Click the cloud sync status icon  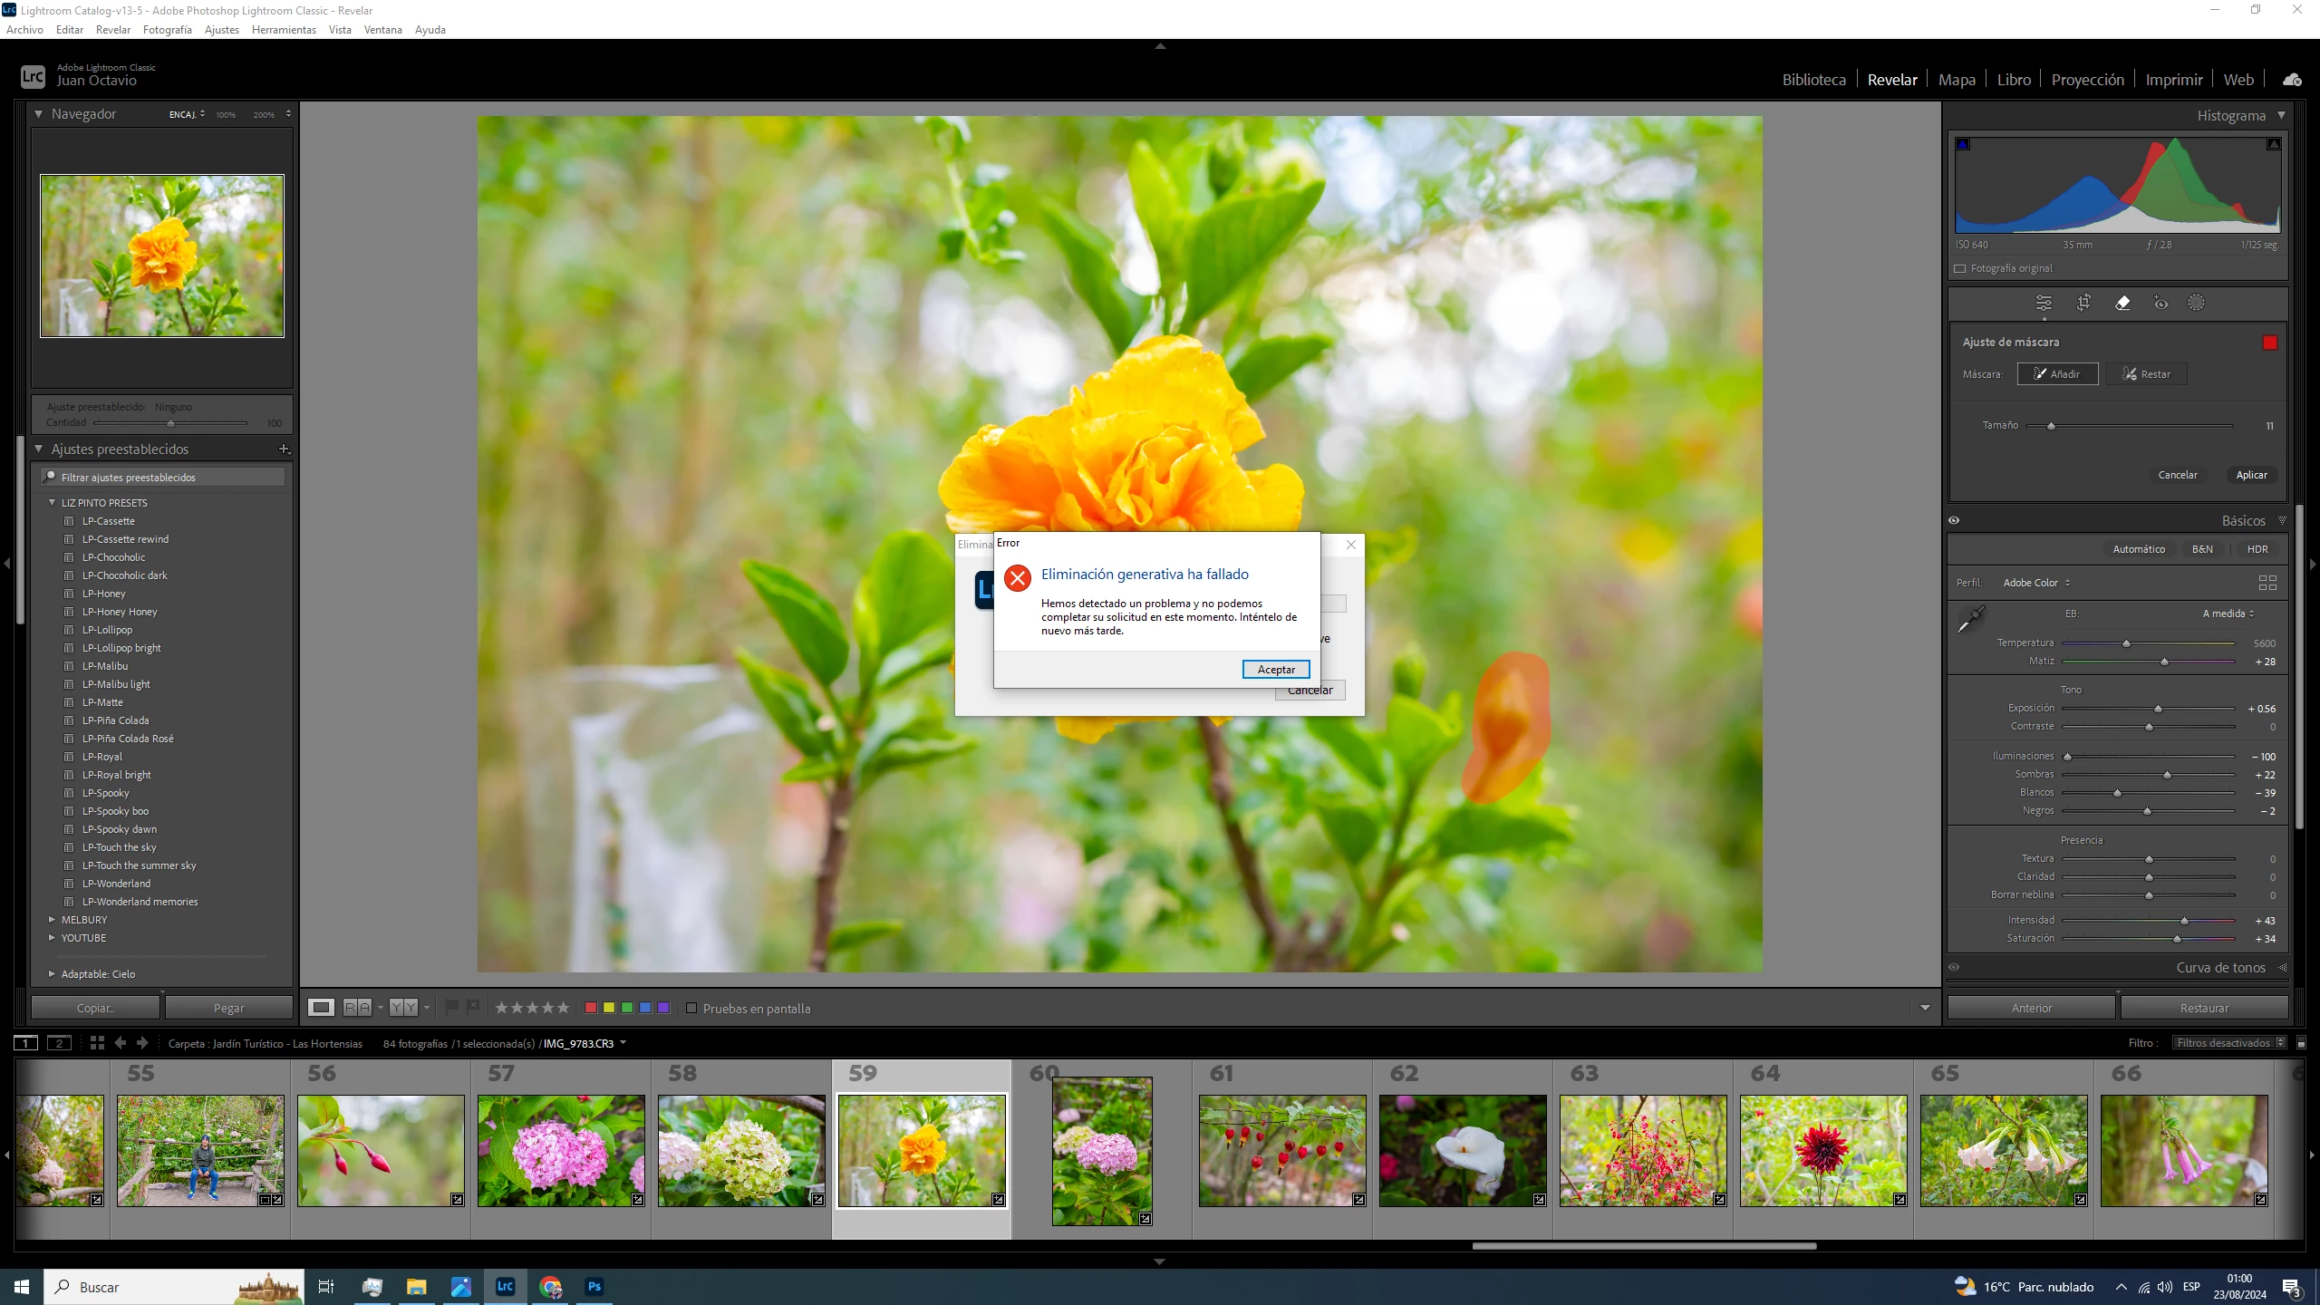point(2292,80)
